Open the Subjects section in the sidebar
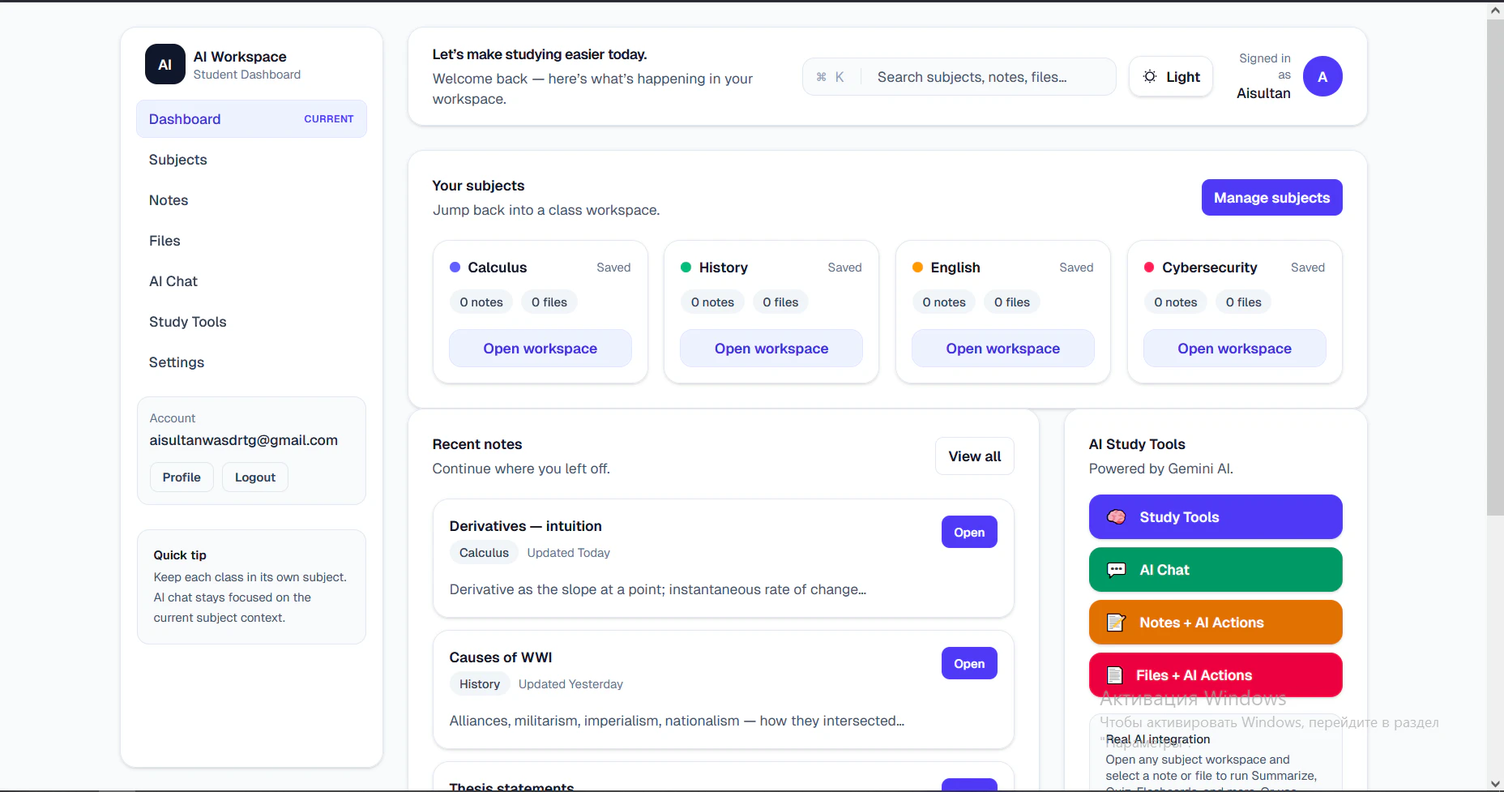1504x792 pixels. pyautogui.click(x=177, y=160)
